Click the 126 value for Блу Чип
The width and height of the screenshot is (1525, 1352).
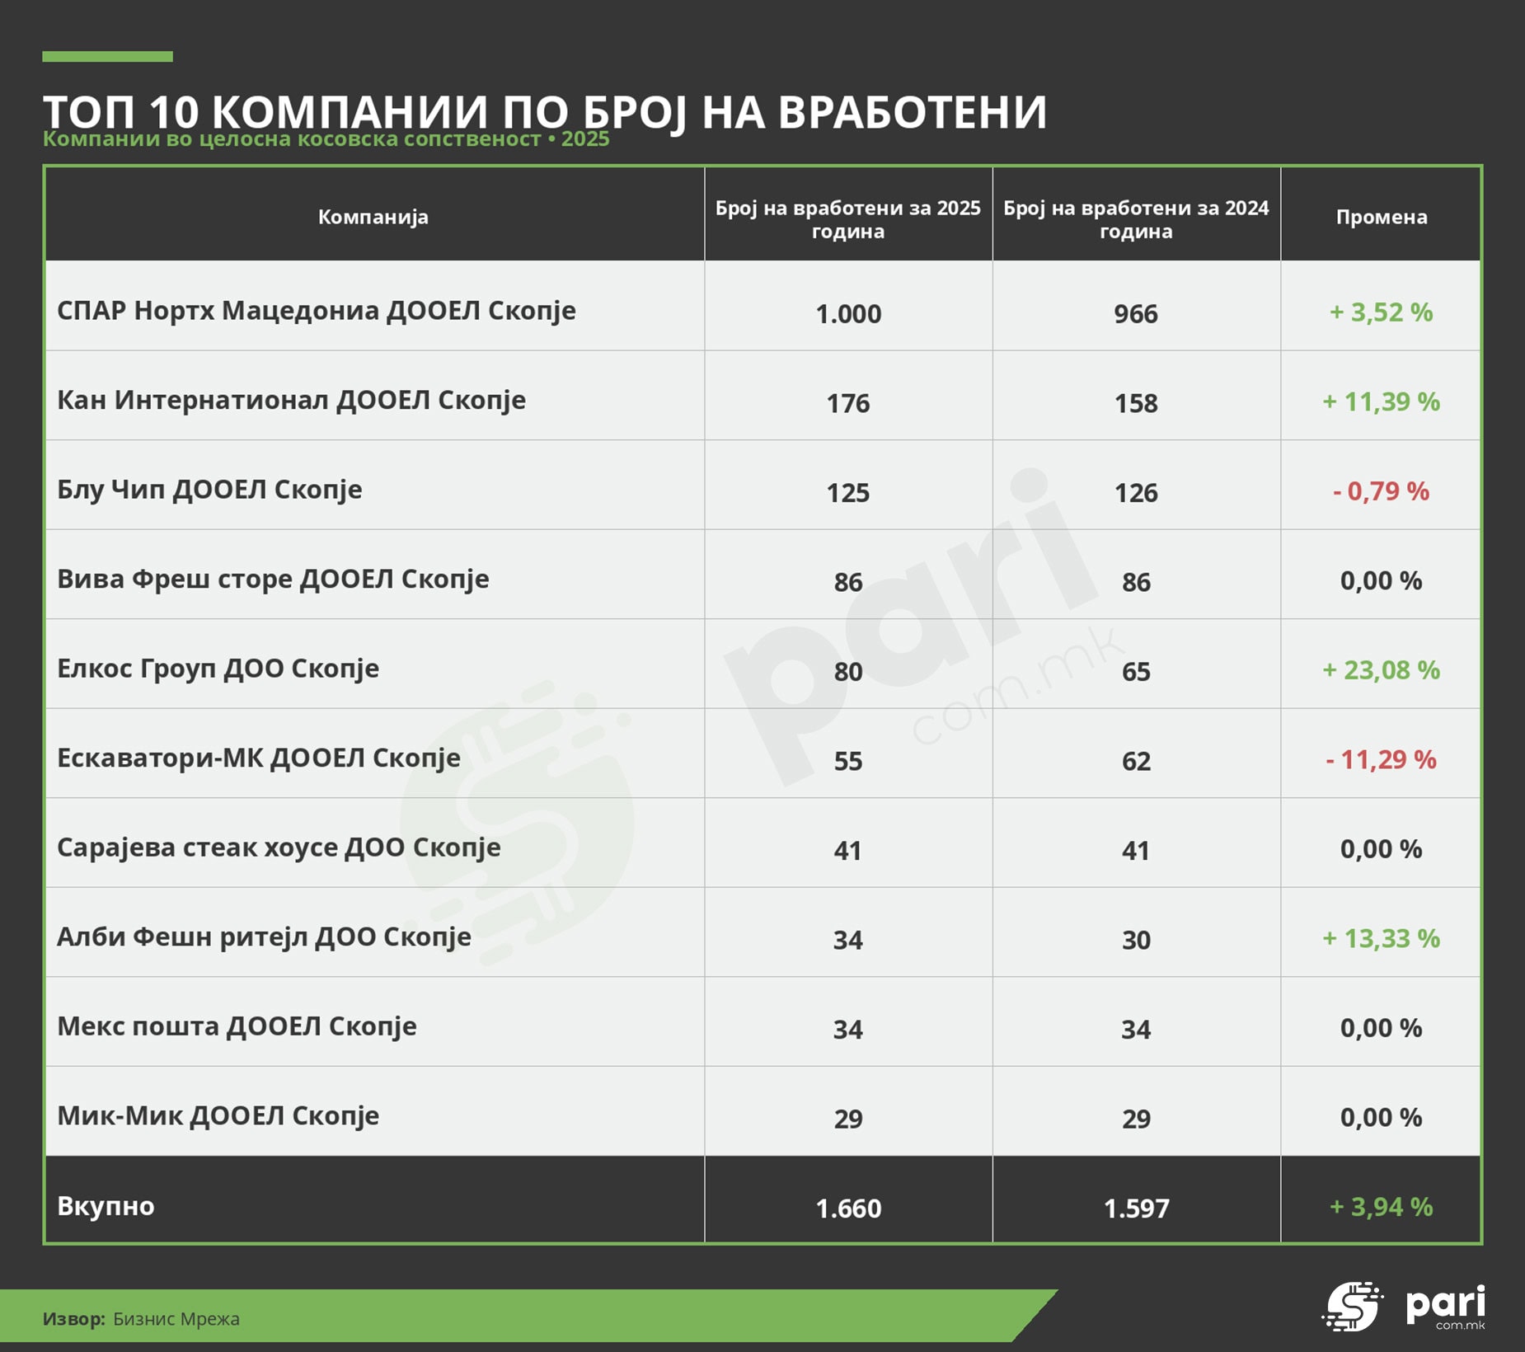(x=1136, y=493)
